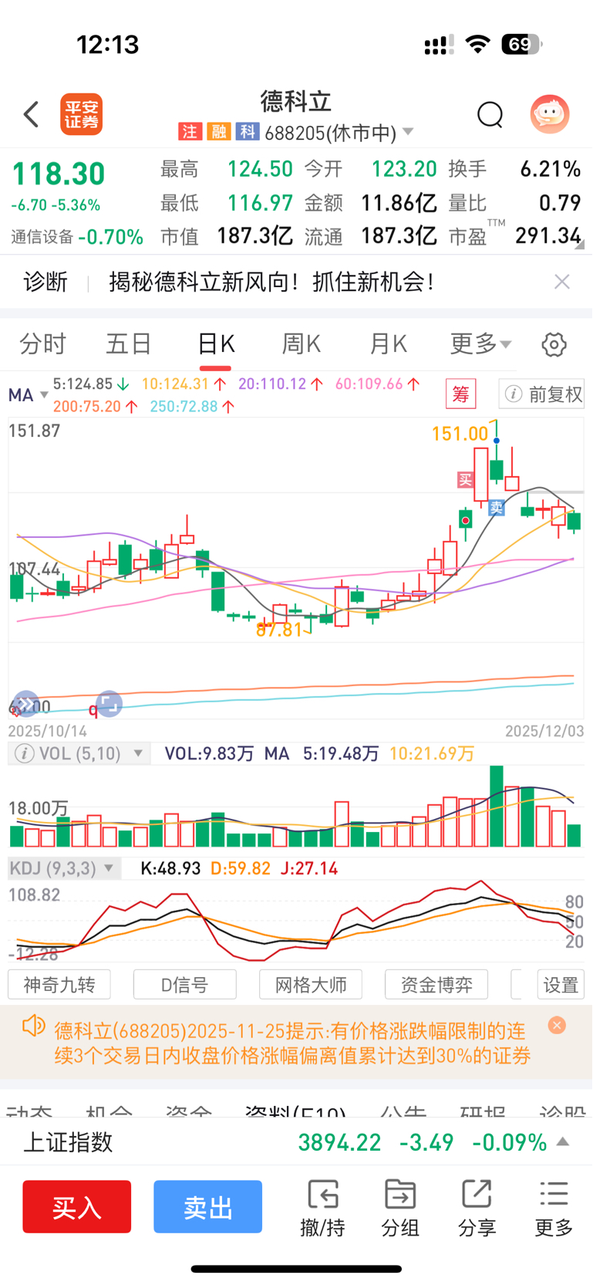Tap the back arrow icon
593x1285 pixels.
point(31,114)
